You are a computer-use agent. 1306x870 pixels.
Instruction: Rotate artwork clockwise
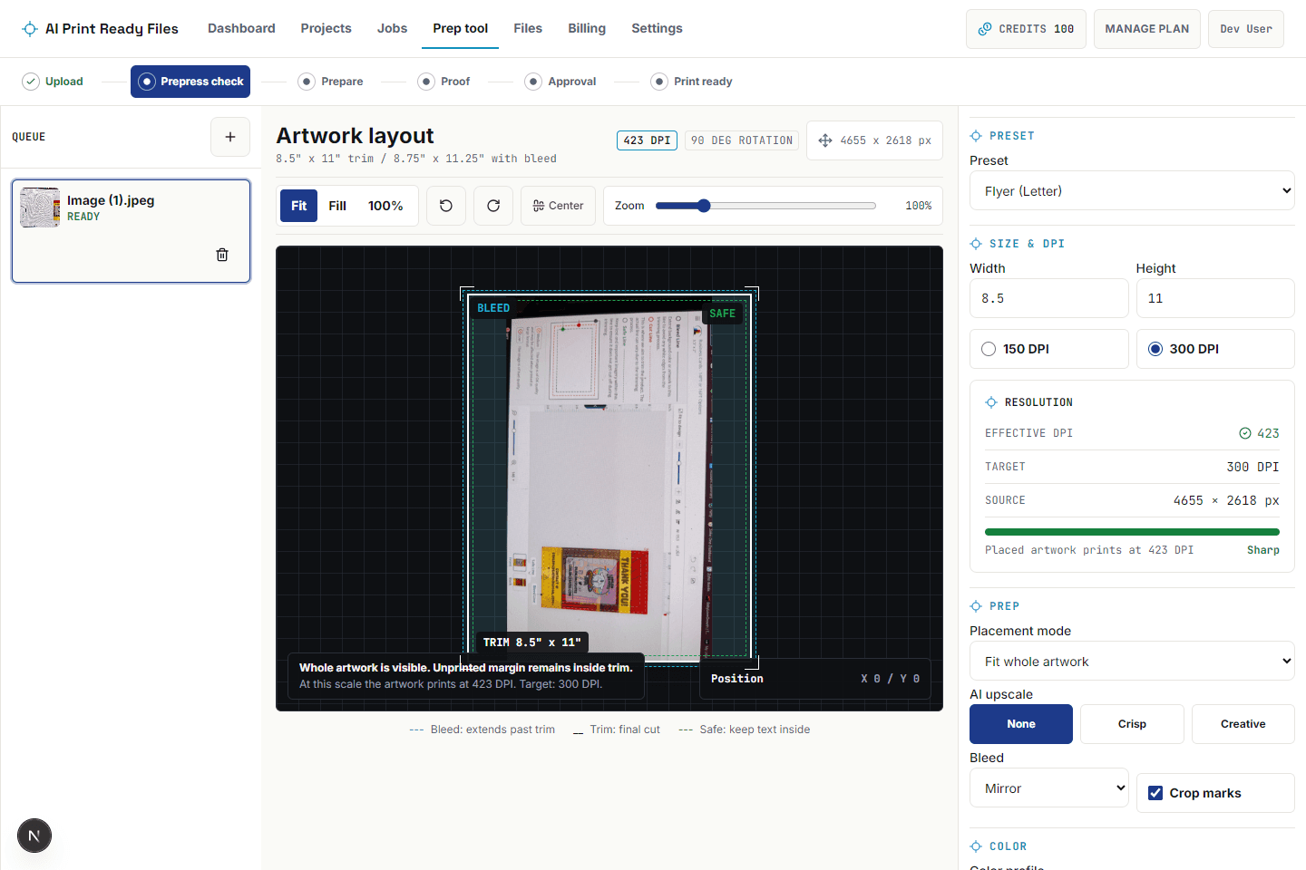(x=493, y=206)
